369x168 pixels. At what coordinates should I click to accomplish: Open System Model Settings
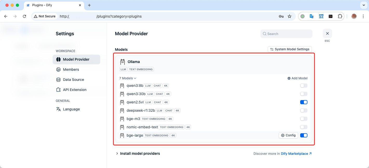pyautogui.click(x=290, y=49)
